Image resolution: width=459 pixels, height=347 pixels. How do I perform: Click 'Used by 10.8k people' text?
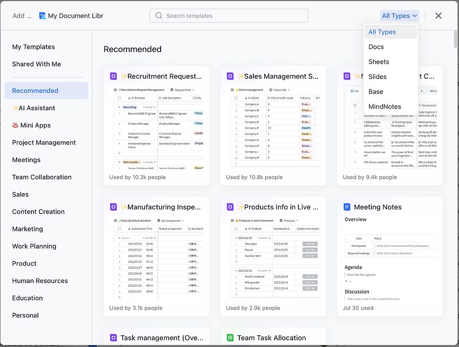254,177
